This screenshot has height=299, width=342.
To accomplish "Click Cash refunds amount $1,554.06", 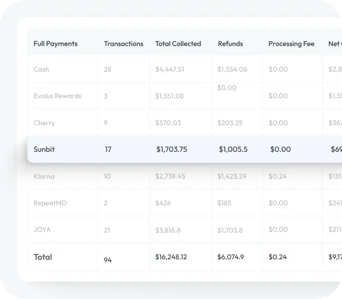I will pos(232,69).
